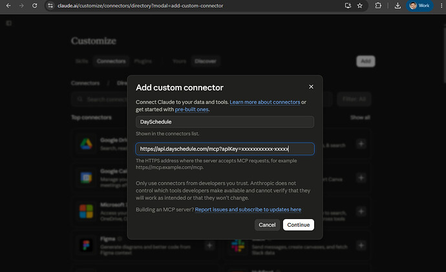
Task: Open the Work profile button
Action: (419, 6)
